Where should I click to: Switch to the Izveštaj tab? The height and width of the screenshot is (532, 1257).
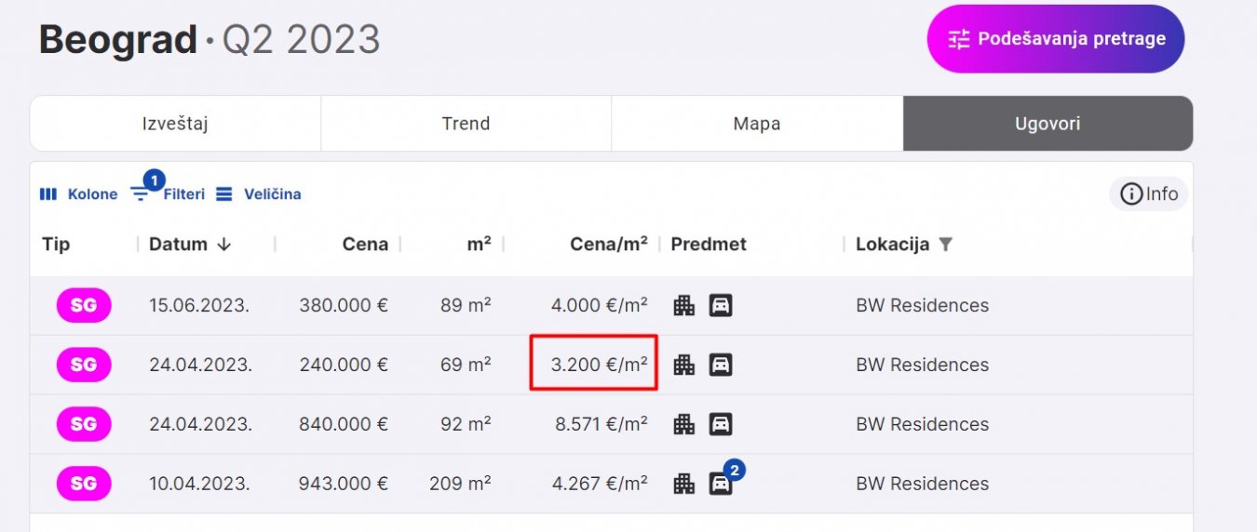coord(175,124)
